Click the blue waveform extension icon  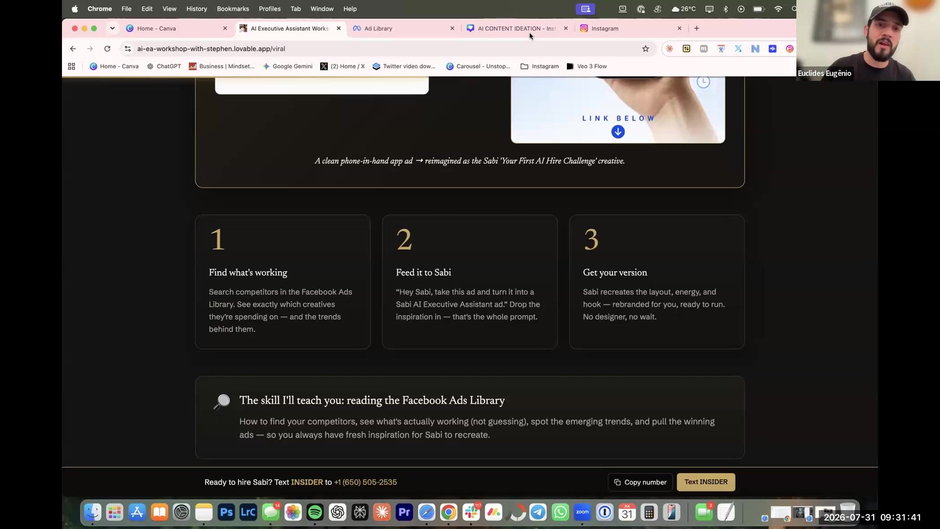pos(773,48)
